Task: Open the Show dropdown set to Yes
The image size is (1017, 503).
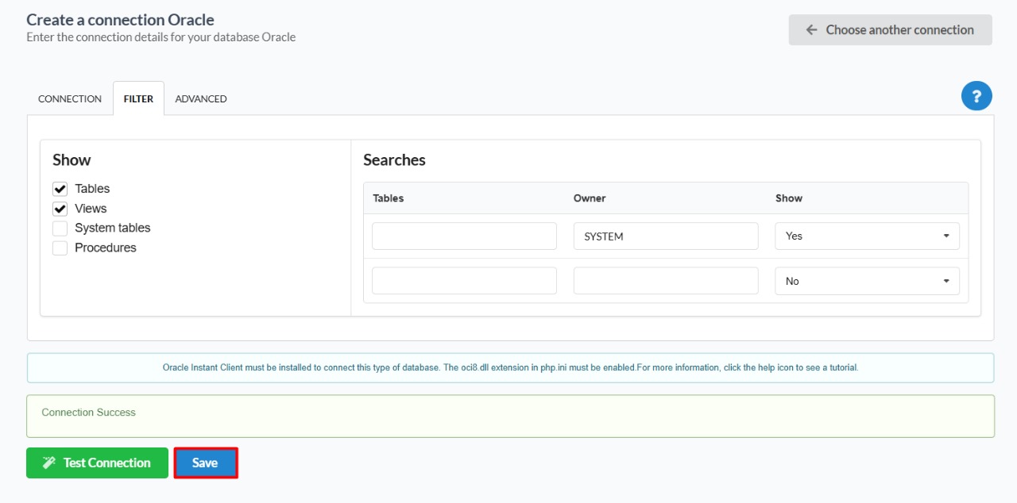Action: (x=867, y=236)
